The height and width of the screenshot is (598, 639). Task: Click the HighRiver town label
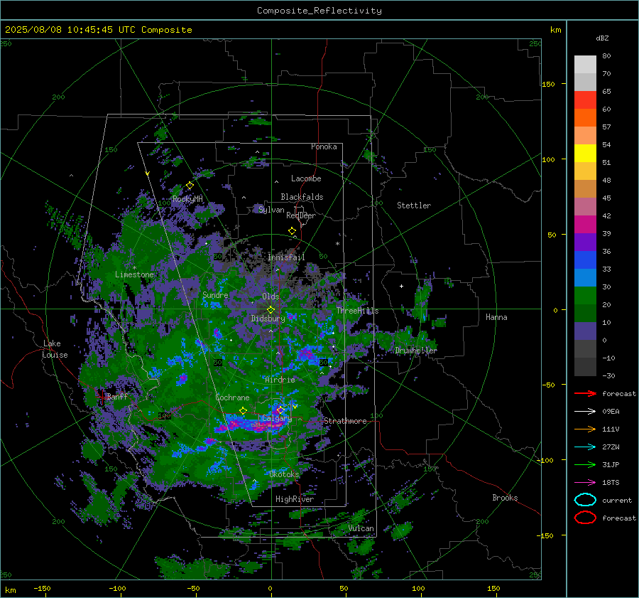(295, 499)
